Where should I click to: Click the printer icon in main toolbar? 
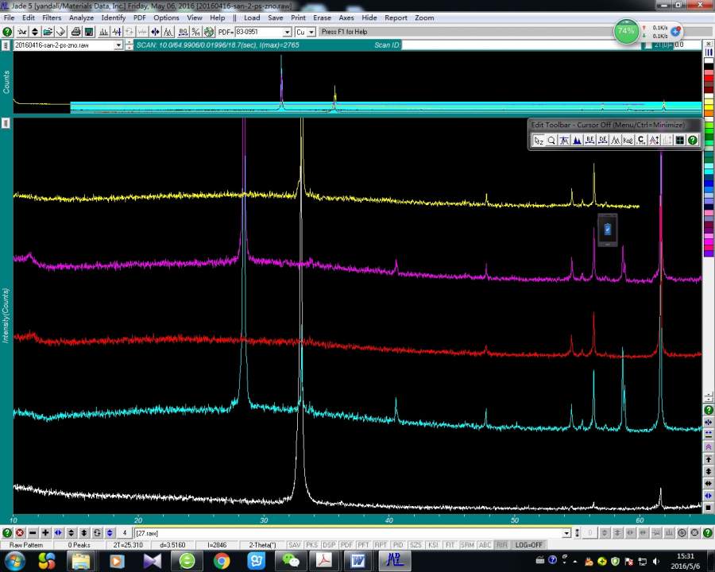[x=75, y=32]
